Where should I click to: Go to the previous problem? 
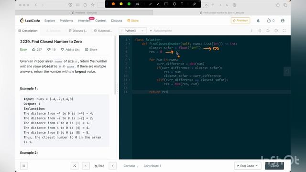click(86, 166)
